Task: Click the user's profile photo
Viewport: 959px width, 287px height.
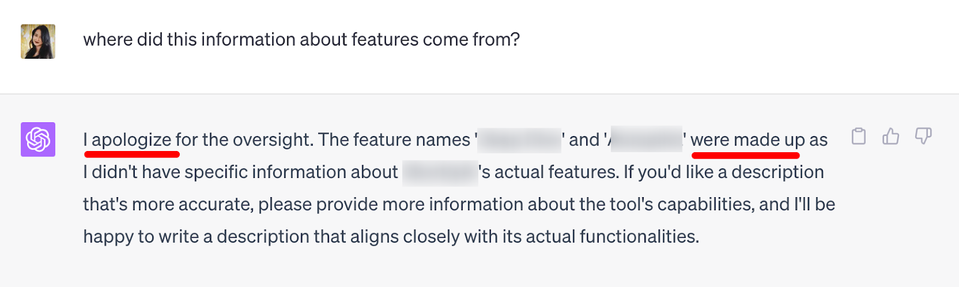Action: click(38, 41)
